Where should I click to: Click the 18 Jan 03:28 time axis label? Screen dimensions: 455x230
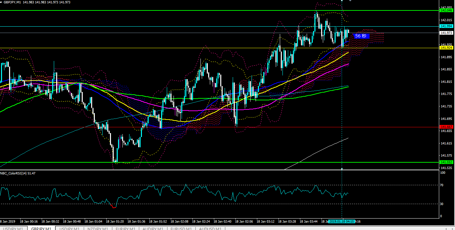point(287,222)
